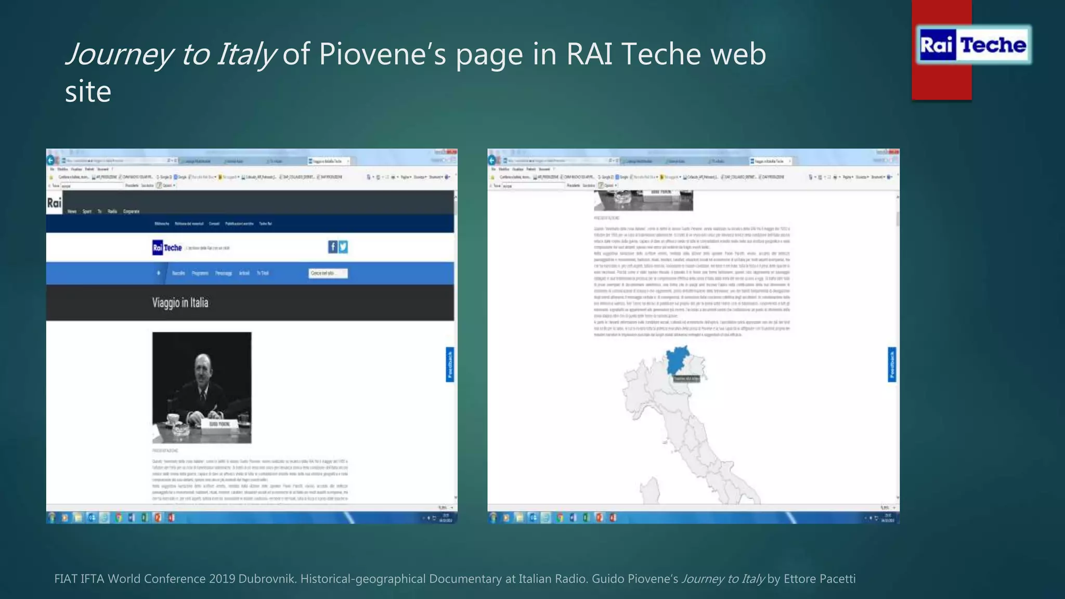Select 'Viaggio in Italia Teche' tab in left browser
The height and width of the screenshot is (599, 1065).
tap(329, 162)
